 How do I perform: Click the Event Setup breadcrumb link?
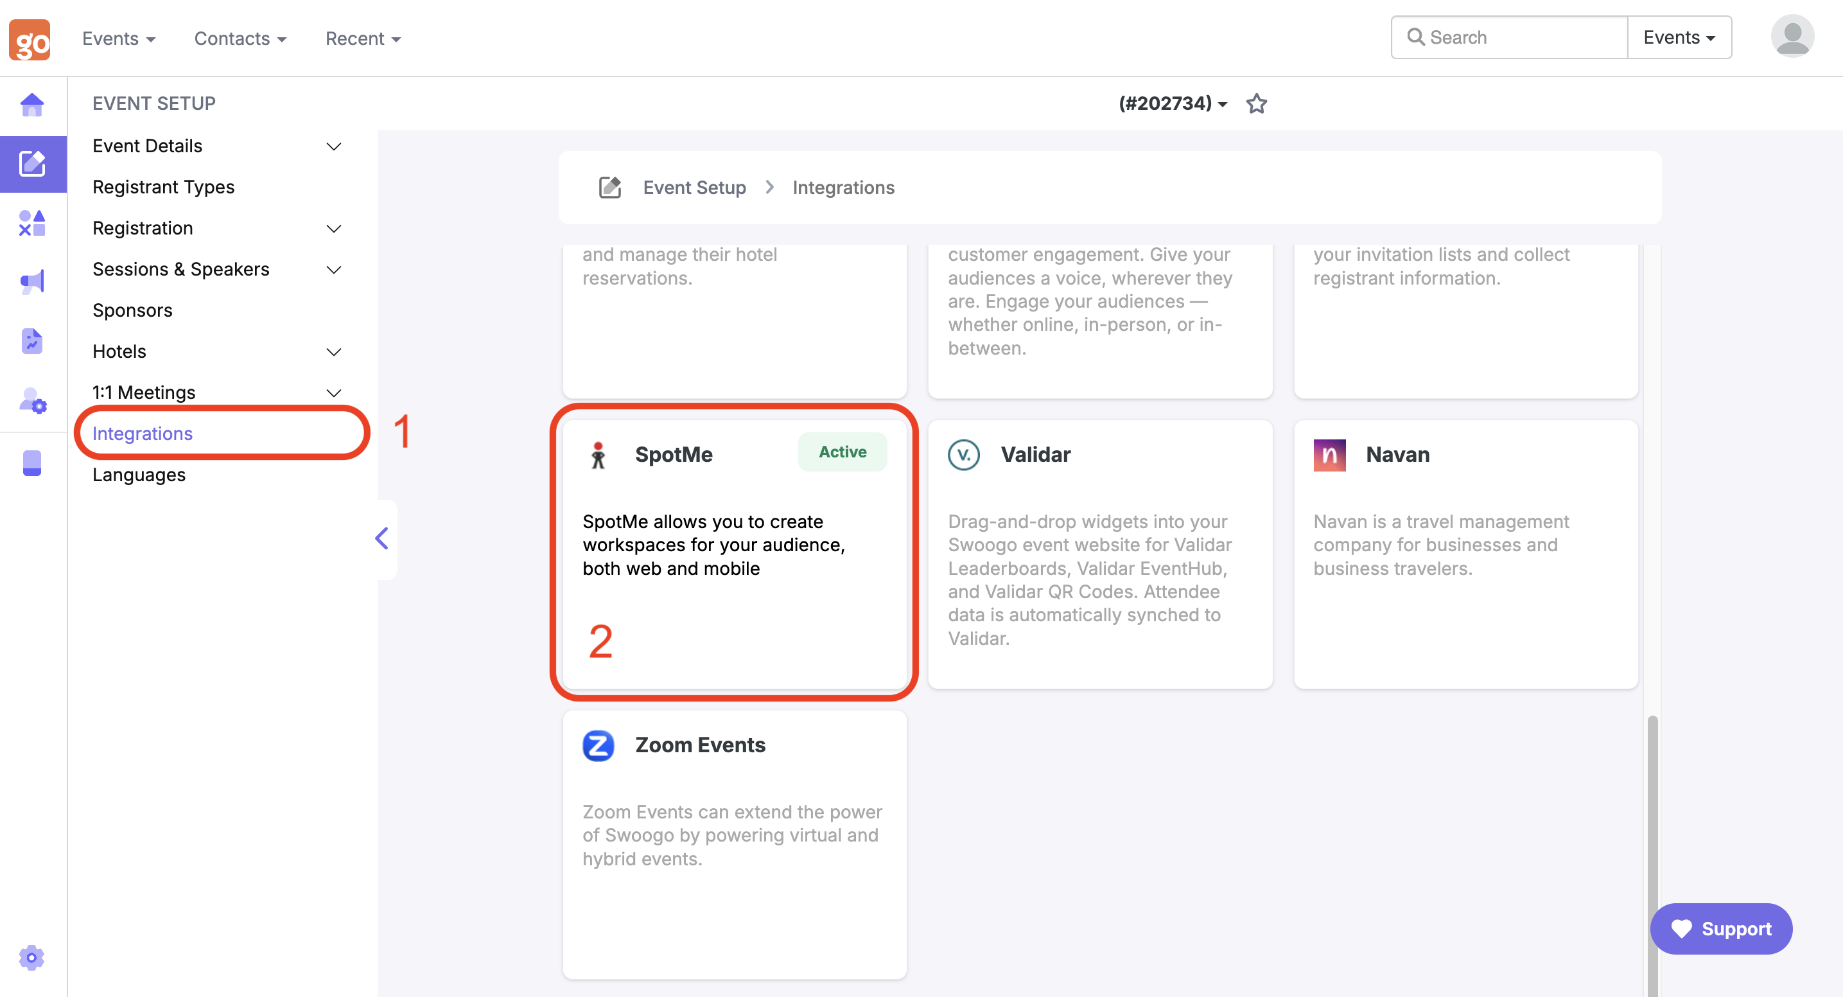click(x=694, y=188)
